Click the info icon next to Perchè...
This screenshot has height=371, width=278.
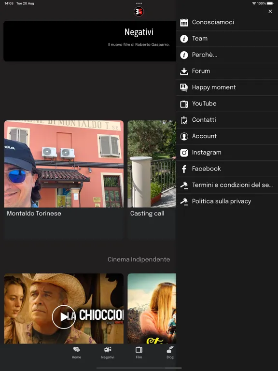coord(184,55)
